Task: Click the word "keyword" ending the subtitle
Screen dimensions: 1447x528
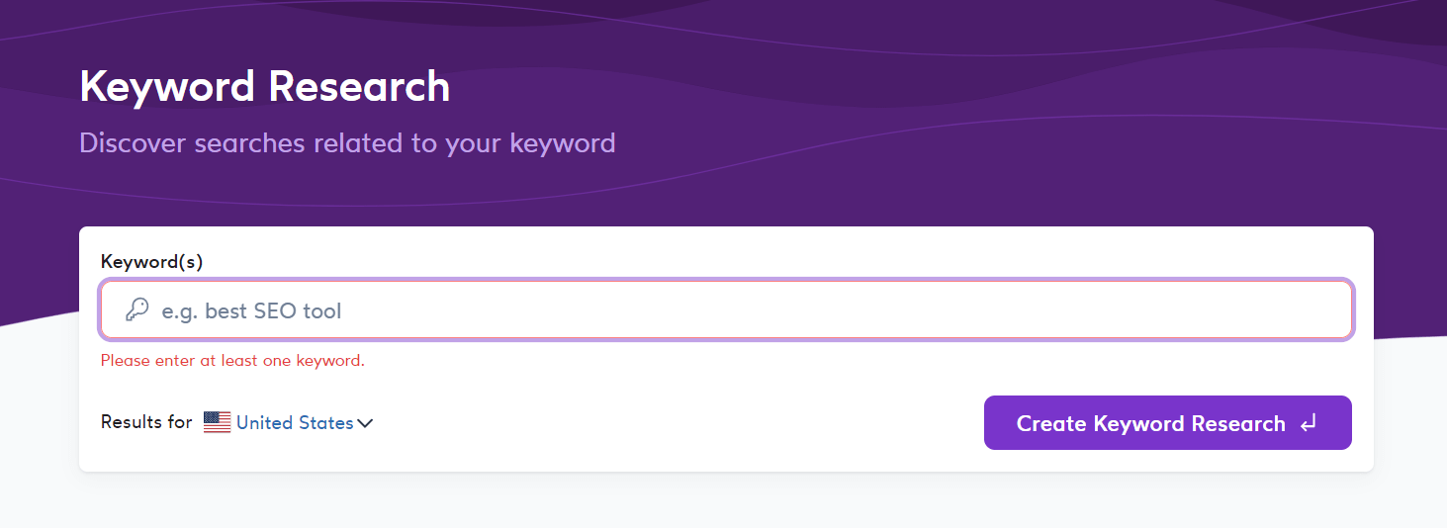Action: click(562, 143)
